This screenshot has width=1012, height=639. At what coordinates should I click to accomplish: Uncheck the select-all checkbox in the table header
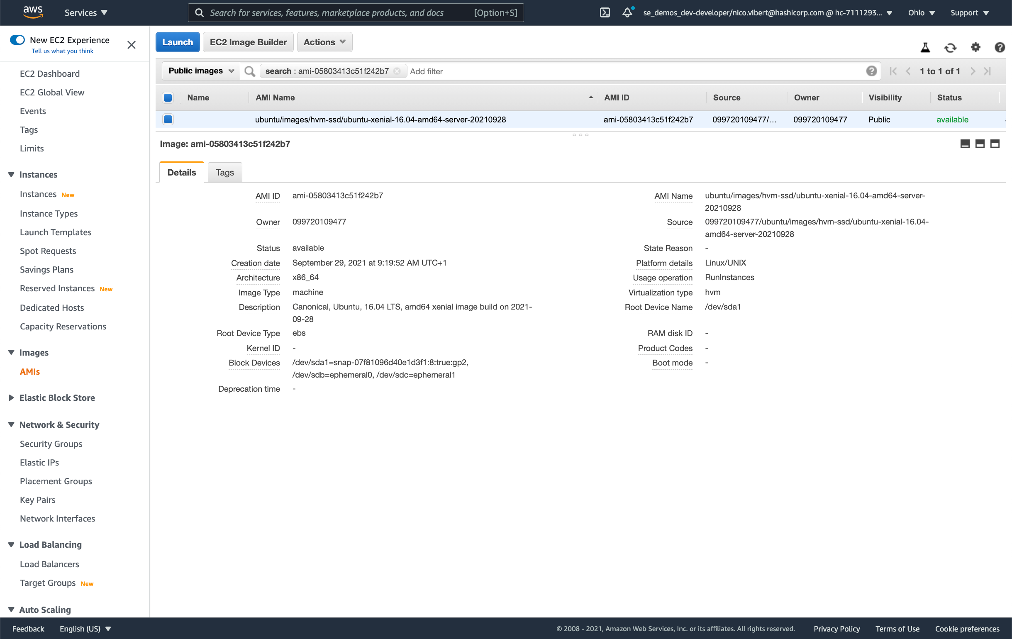click(x=168, y=98)
